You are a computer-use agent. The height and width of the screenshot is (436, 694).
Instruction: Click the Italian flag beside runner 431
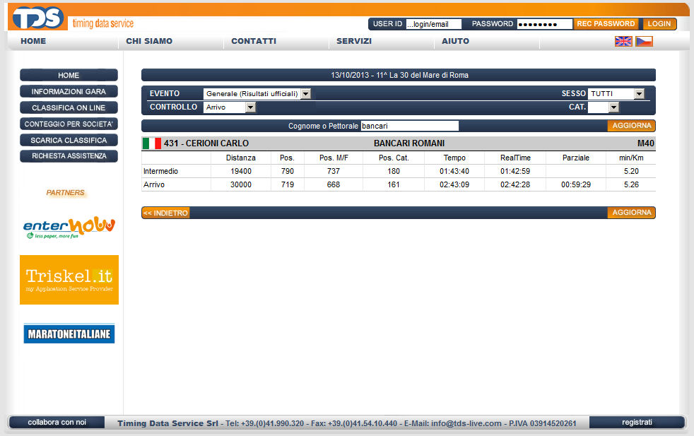[151, 143]
